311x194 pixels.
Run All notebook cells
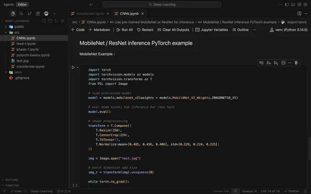(x=124, y=30)
